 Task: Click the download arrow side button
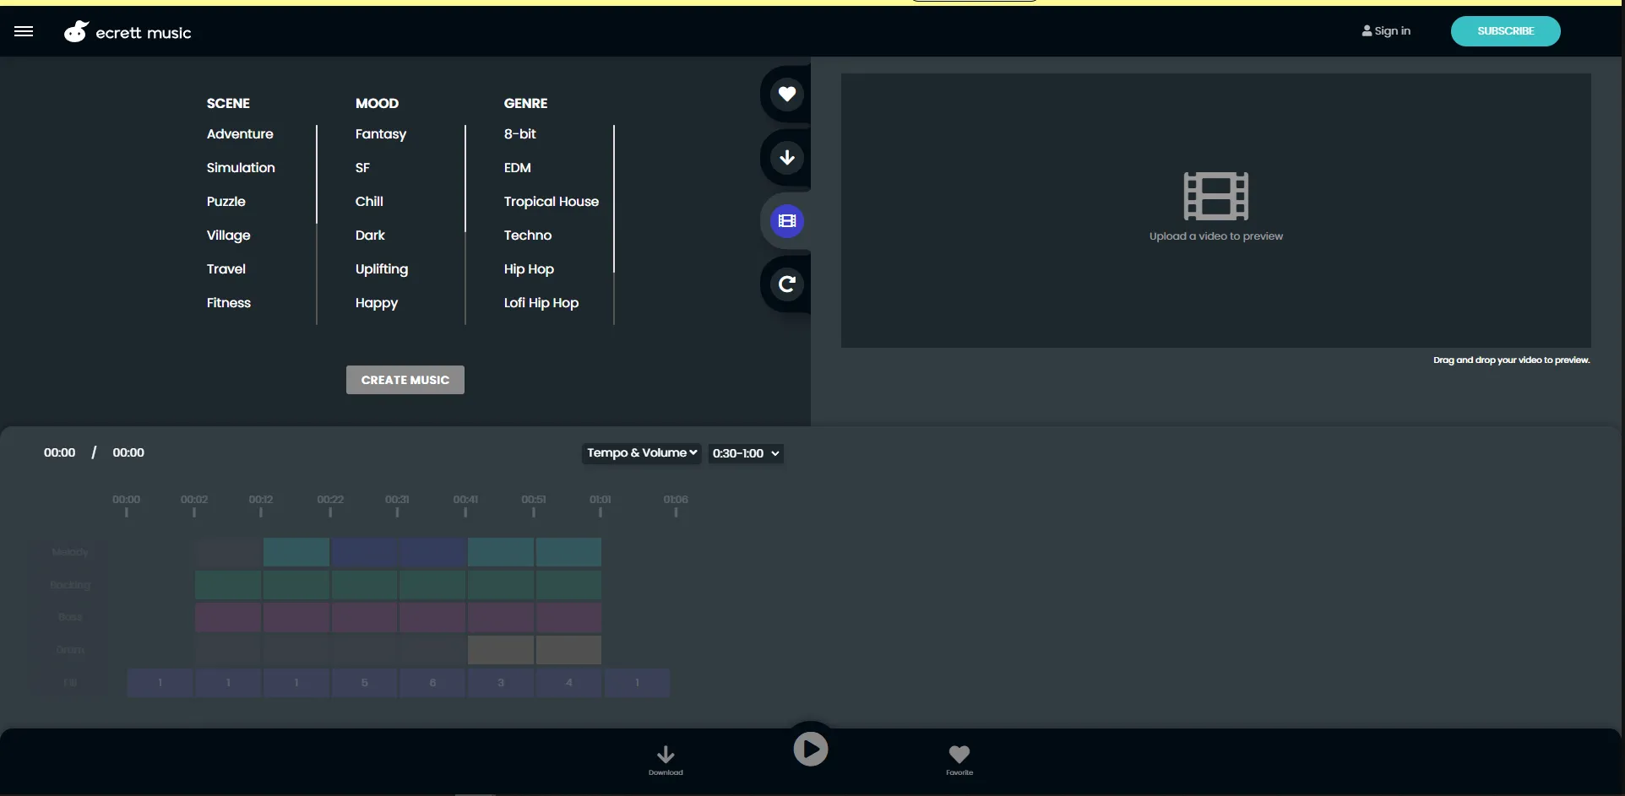click(x=787, y=157)
